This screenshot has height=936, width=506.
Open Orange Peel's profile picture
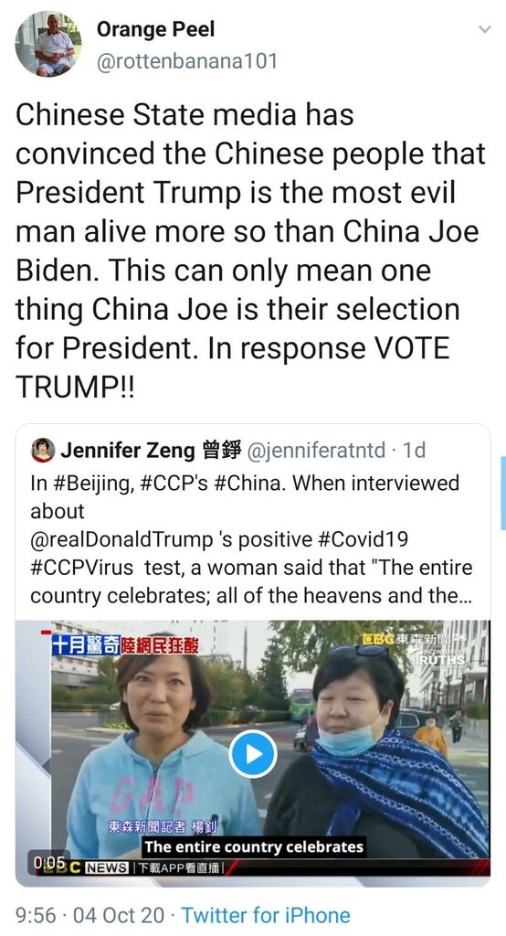point(48,44)
